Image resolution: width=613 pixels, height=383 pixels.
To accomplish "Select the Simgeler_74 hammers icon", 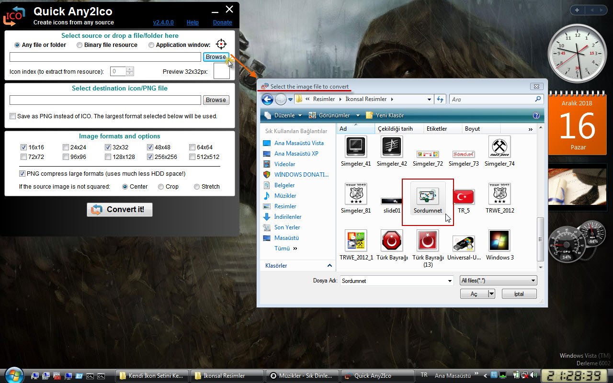I will (x=499, y=152).
